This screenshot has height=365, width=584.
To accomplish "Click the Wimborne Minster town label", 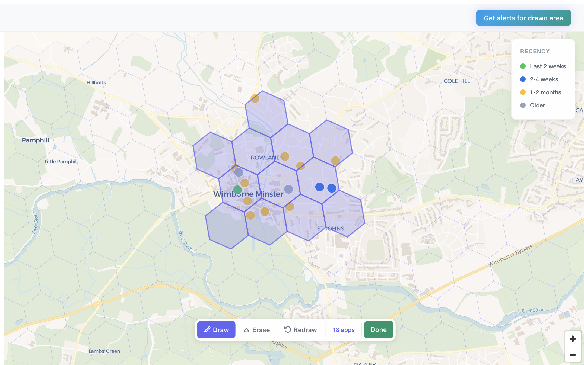I will pyautogui.click(x=248, y=194).
